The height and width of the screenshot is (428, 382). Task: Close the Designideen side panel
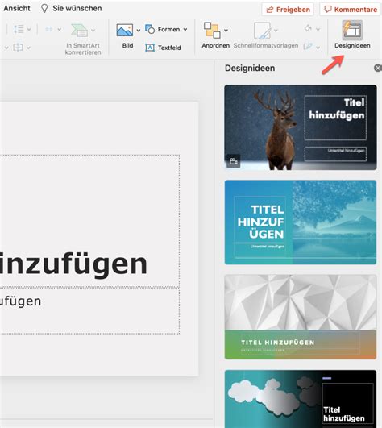click(378, 68)
